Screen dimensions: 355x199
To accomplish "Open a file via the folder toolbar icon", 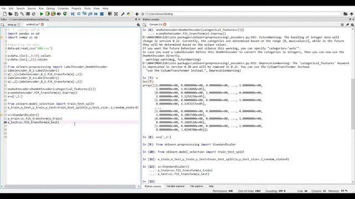I will 11,14.
